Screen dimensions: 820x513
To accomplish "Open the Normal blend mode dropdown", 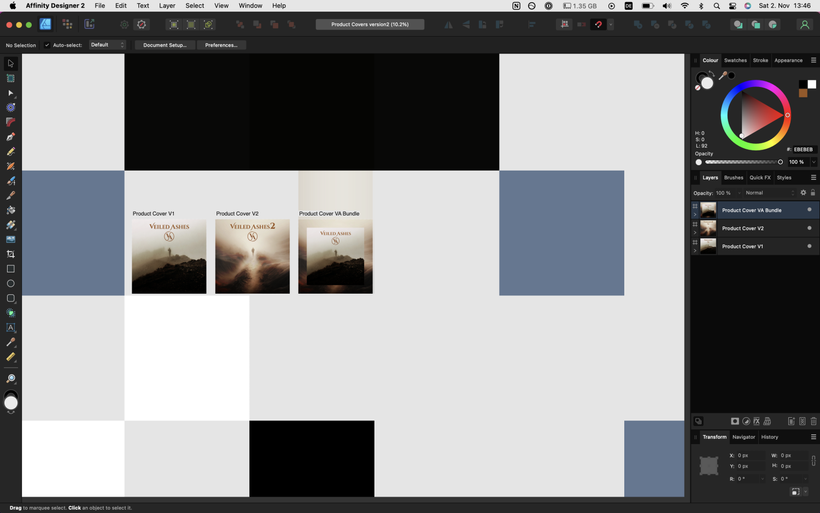I will click(x=770, y=193).
